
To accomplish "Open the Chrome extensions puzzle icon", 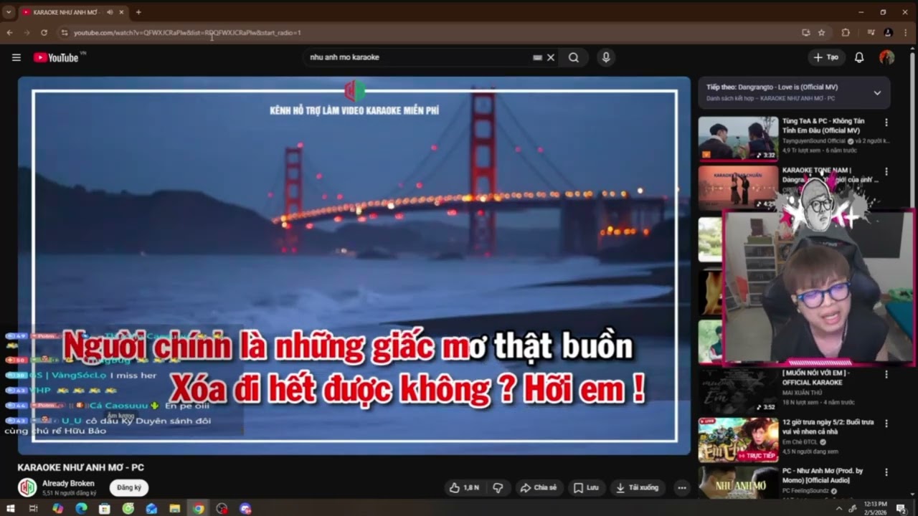I will [846, 32].
